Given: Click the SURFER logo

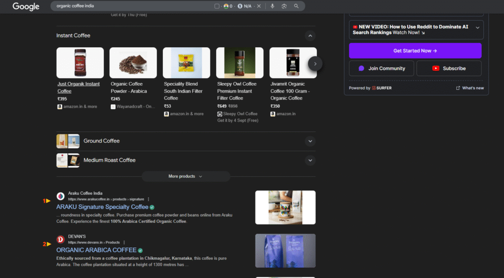Looking at the screenshot, I should point(382,88).
